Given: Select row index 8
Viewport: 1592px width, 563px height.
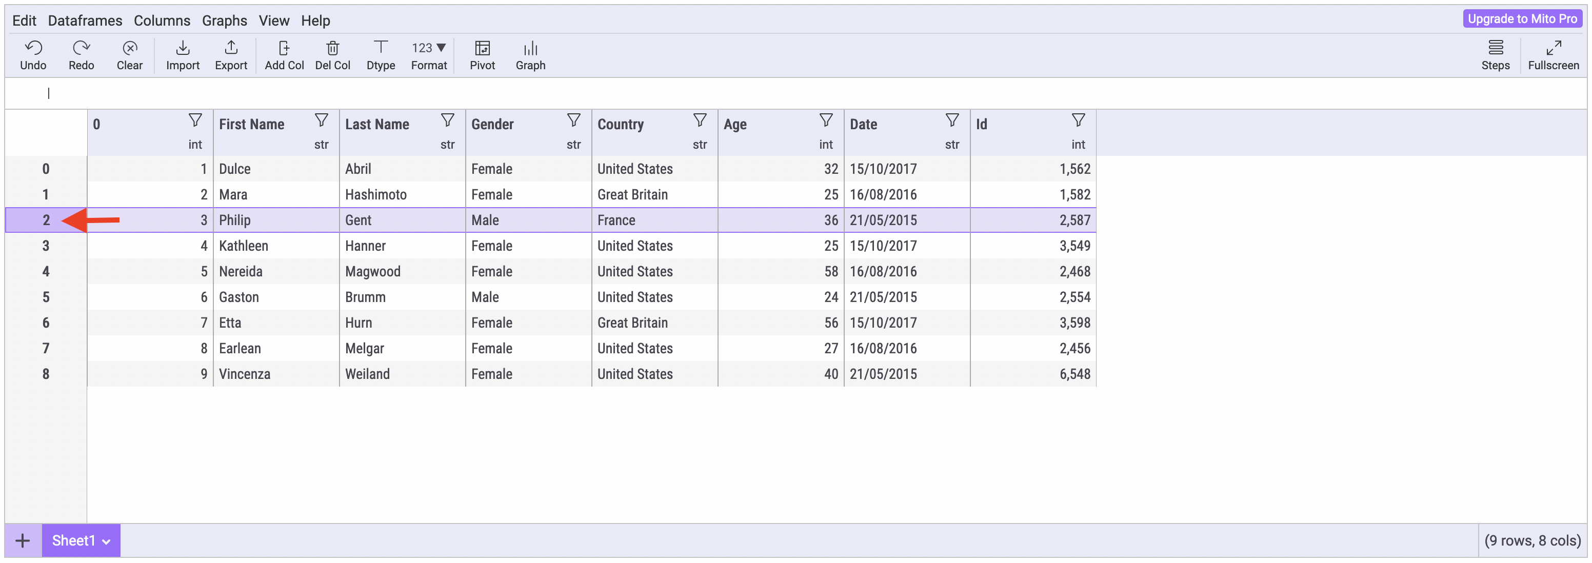Looking at the screenshot, I should click(46, 374).
